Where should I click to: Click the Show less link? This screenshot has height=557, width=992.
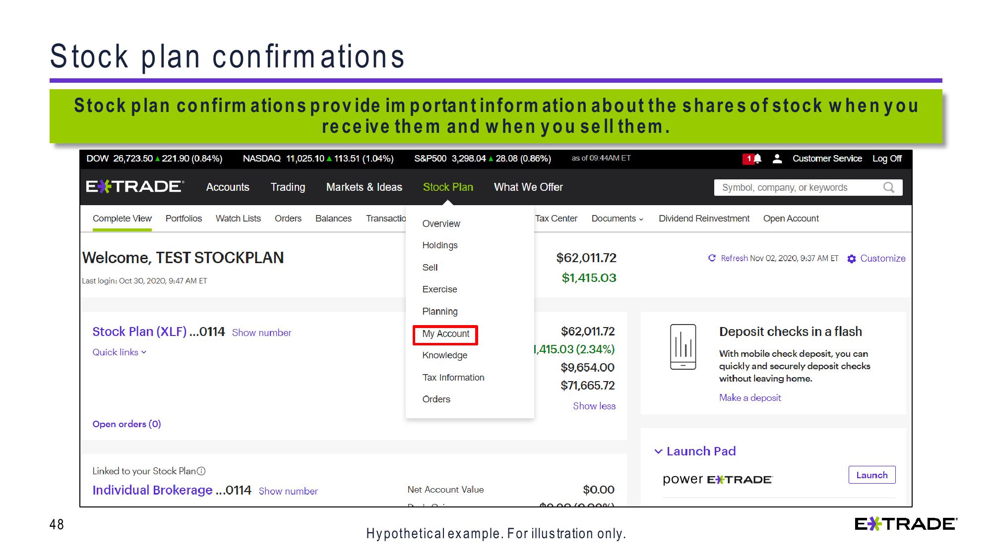(x=594, y=406)
